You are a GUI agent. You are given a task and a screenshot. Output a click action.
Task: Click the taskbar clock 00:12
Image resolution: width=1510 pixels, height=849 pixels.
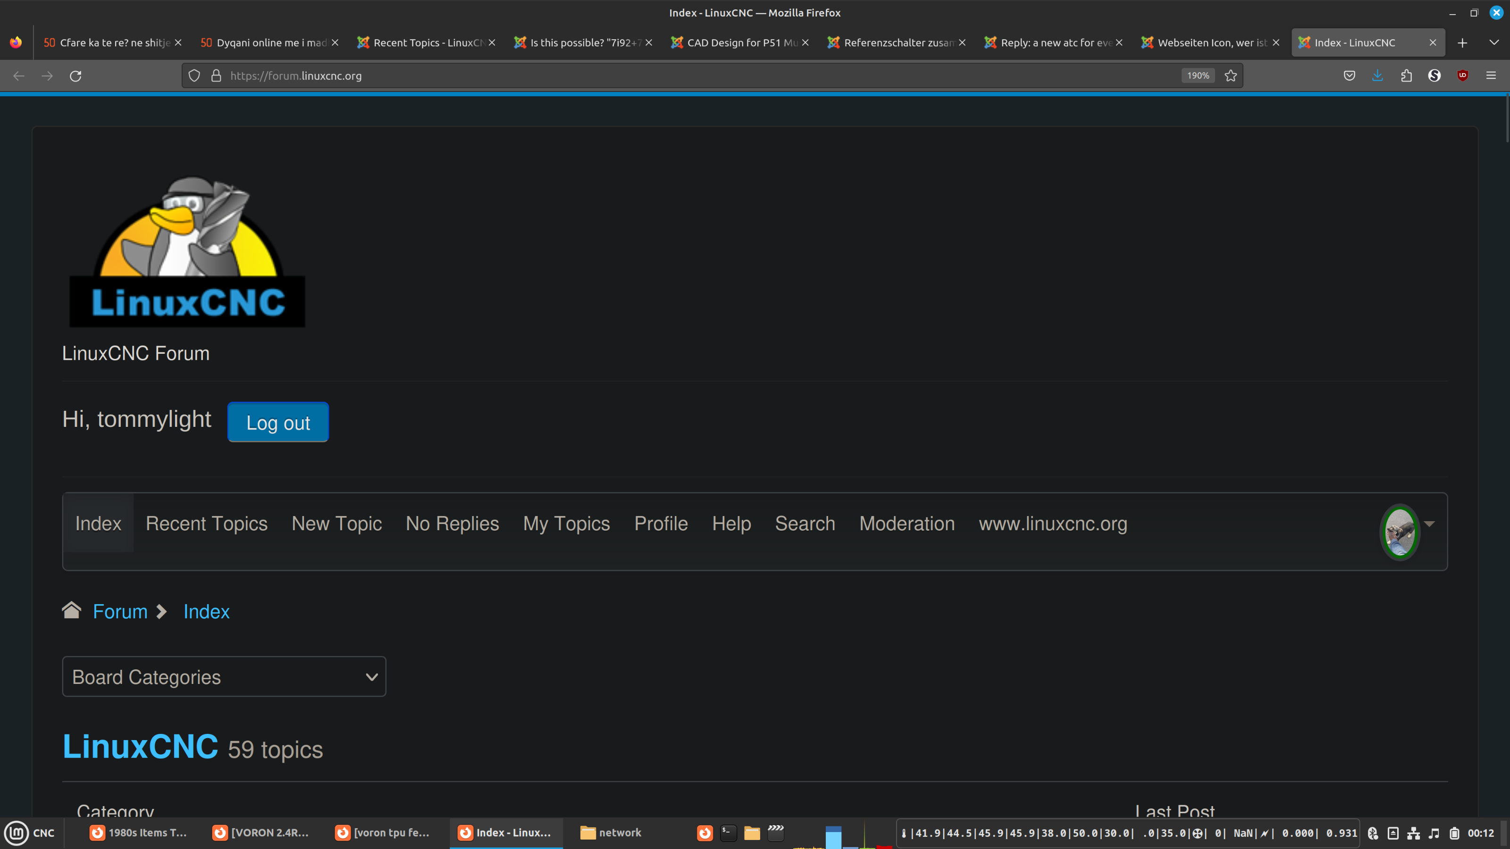pos(1481,833)
